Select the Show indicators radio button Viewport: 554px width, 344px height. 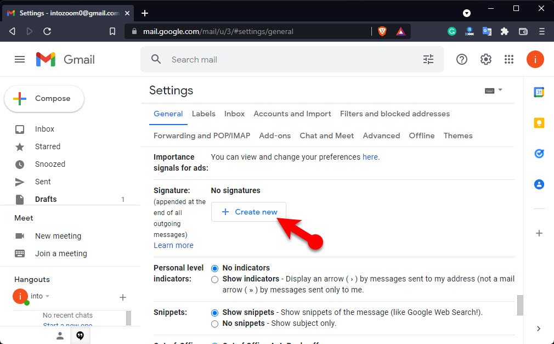215,279
